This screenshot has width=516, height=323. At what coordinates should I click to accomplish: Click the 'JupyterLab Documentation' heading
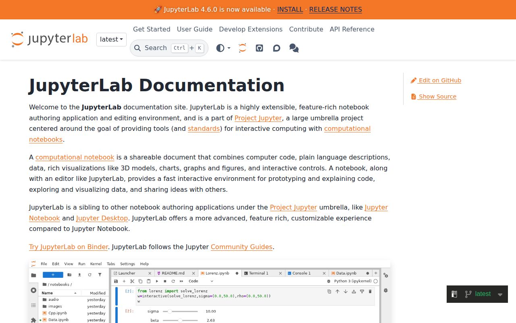(156, 85)
